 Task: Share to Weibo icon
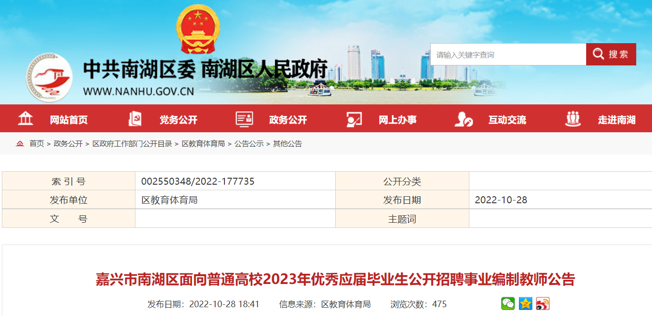(x=543, y=303)
